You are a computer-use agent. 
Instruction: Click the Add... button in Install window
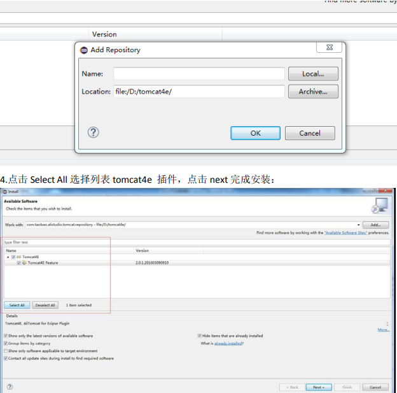(375, 225)
